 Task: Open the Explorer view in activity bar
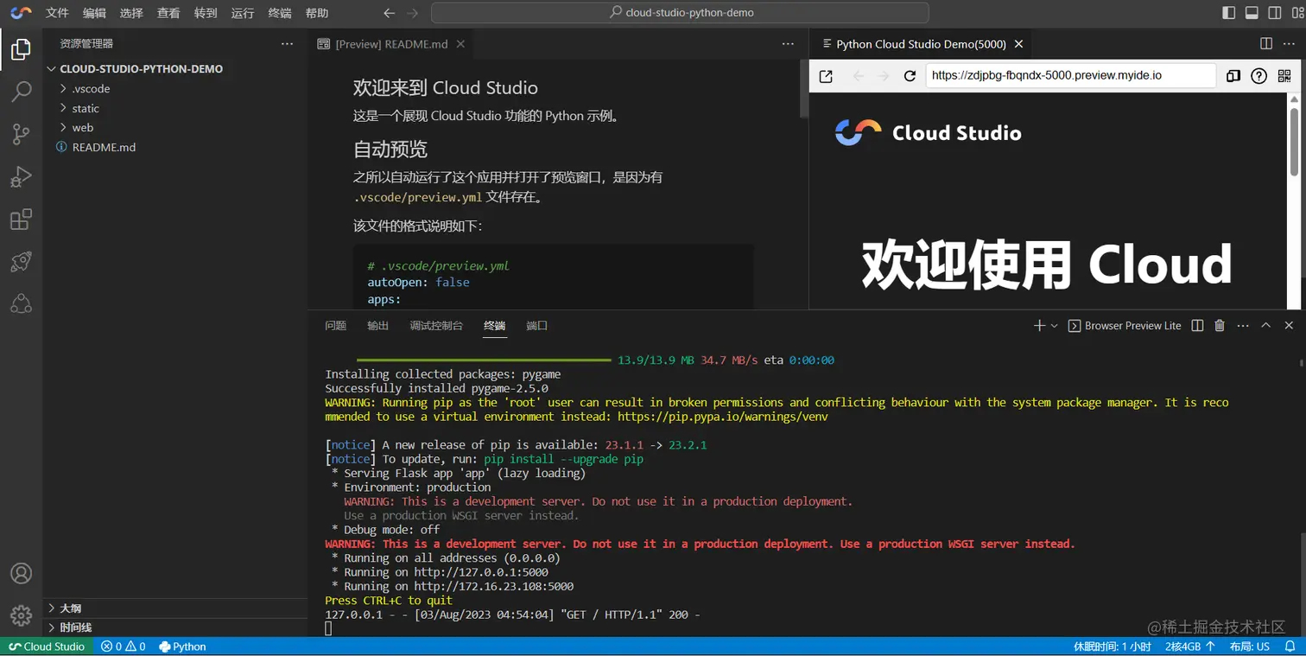pos(21,49)
